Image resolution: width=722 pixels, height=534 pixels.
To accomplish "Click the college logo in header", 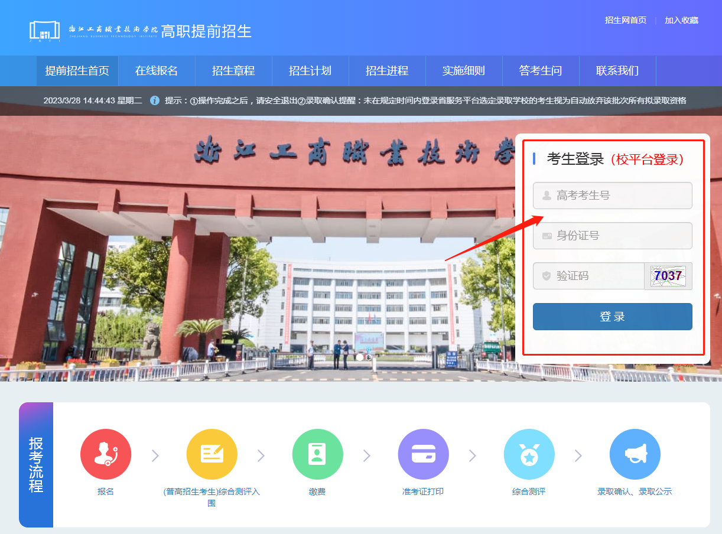I will tap(45, 31).
